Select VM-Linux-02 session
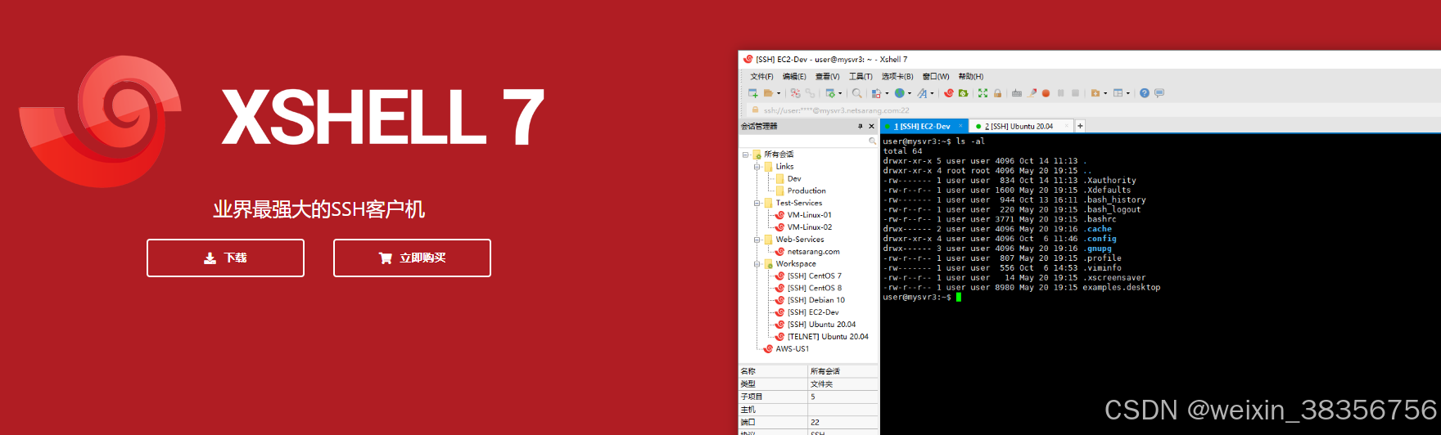 (803, 227)
